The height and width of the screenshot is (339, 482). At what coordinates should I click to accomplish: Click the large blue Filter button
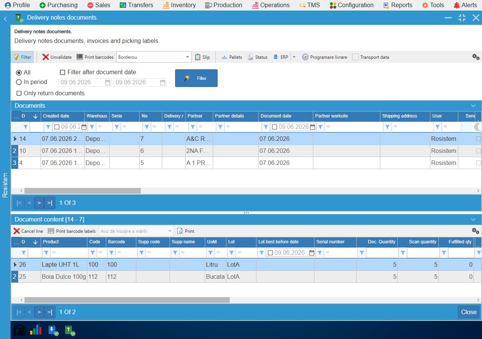pos(196,78)
